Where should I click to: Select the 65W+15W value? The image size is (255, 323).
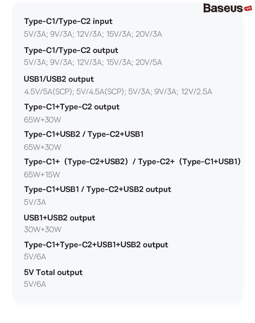[42, 175]
